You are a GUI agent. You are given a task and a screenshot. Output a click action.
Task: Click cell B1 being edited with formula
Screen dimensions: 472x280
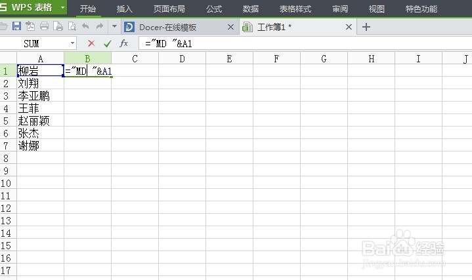tap(88, 71)
